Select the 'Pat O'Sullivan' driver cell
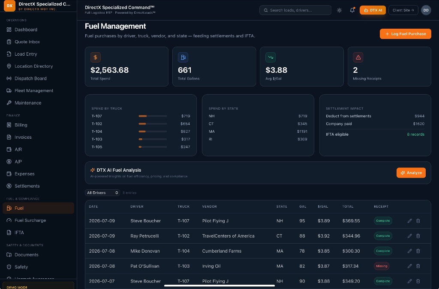439x289 pixels. (145, 266)
